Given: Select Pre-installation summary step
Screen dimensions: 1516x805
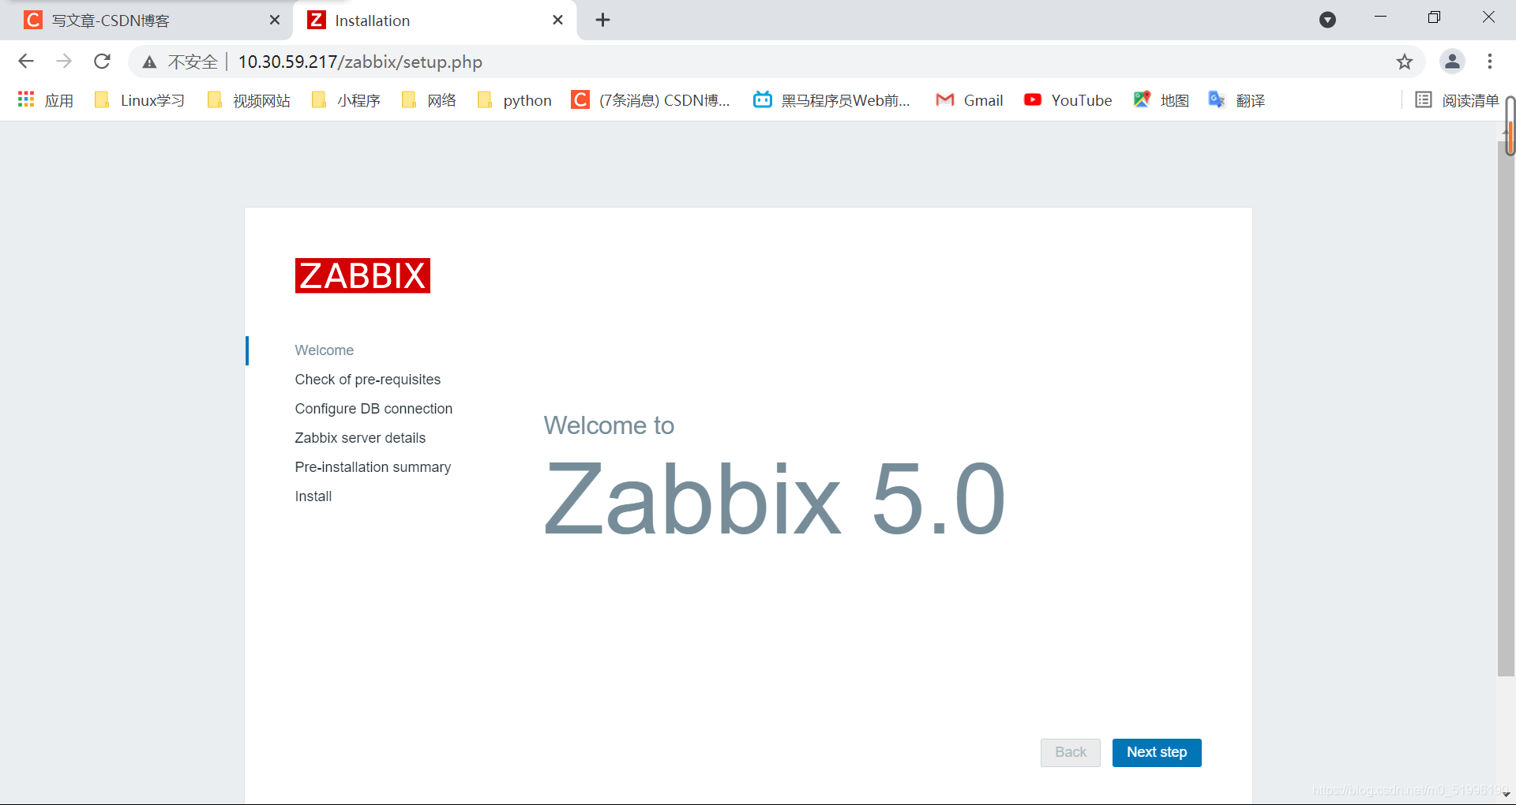Looking at the screenshot, I should point(373,467).
